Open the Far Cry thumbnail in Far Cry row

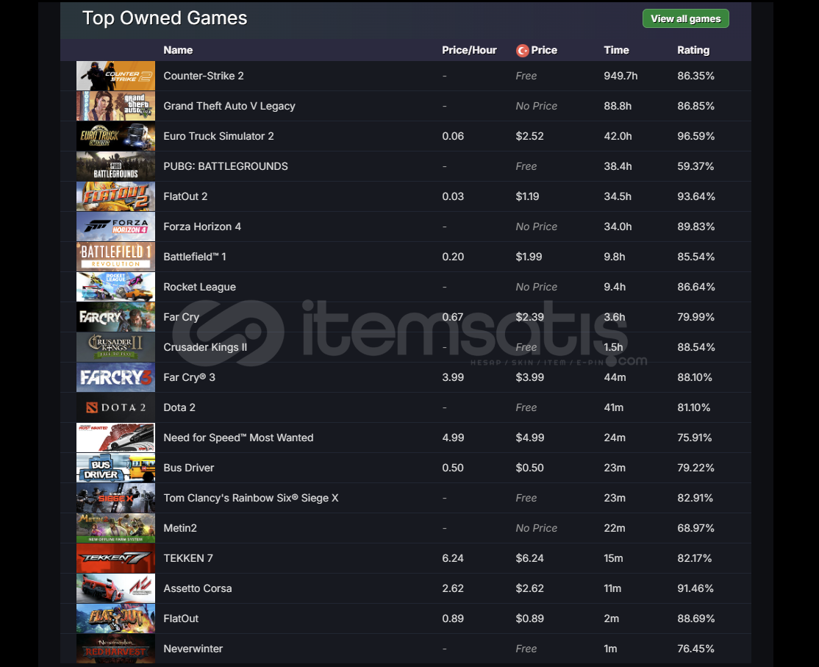[115, 317]
